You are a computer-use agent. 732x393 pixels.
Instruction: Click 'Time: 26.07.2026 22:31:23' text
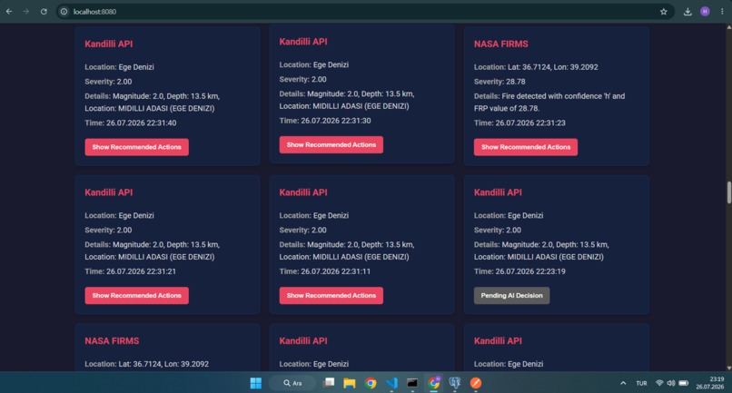point(519,123)
